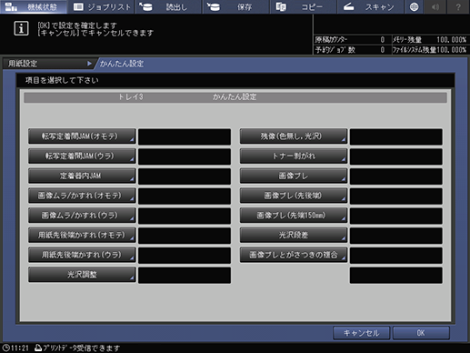Select 画像ブレ(先後端) item
Viewport: 470px width, 353px height.
[294, 196]
